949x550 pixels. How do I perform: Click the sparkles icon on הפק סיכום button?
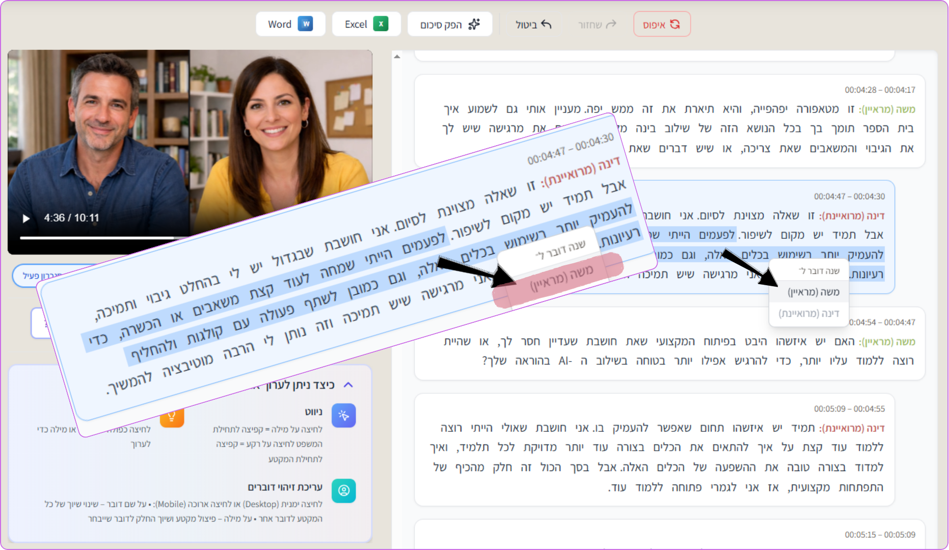474,23
